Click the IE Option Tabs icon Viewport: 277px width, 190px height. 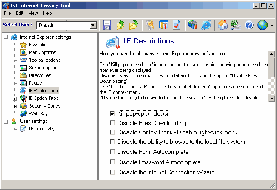coord(23,98)
